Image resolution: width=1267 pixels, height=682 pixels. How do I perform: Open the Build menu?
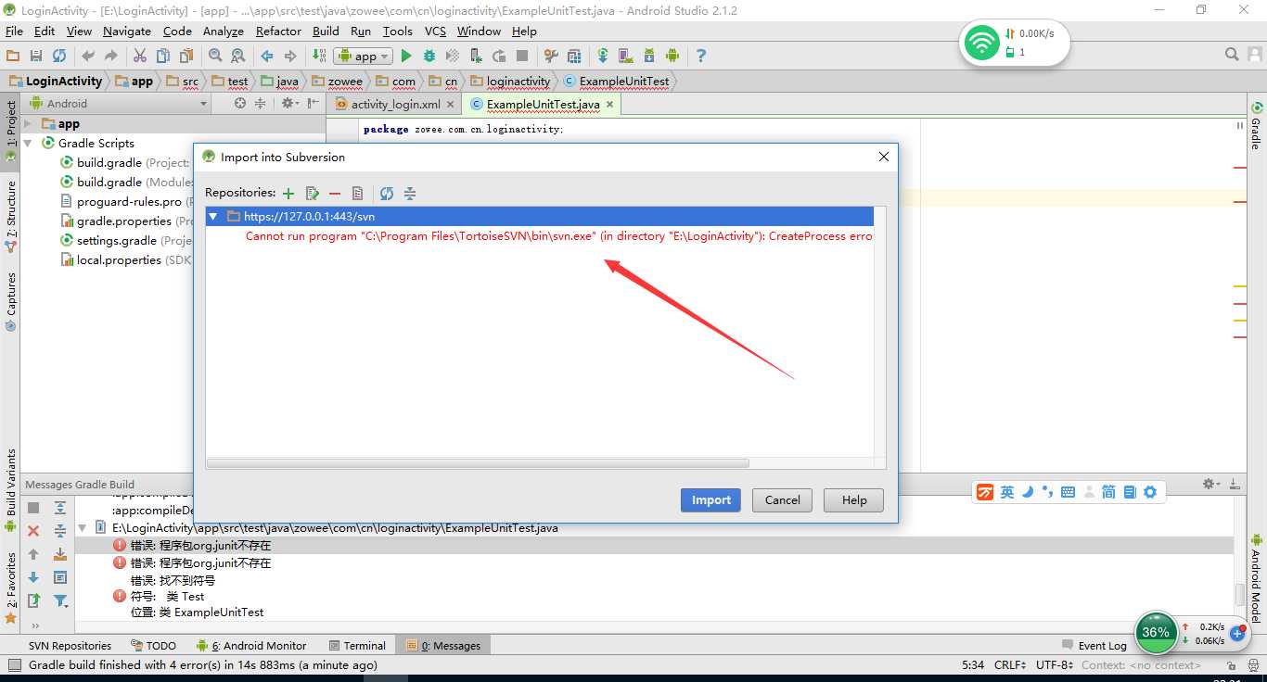(326, 31)
